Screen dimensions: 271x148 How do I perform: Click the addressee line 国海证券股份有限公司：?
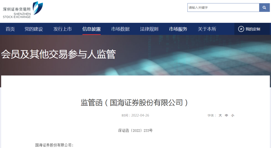54,145
